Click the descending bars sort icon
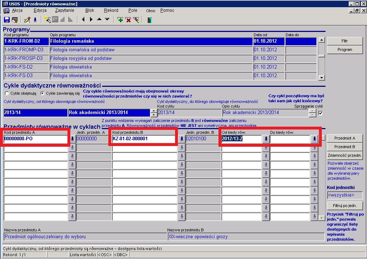Screen dimensions: 367x259 click(70, 20)
